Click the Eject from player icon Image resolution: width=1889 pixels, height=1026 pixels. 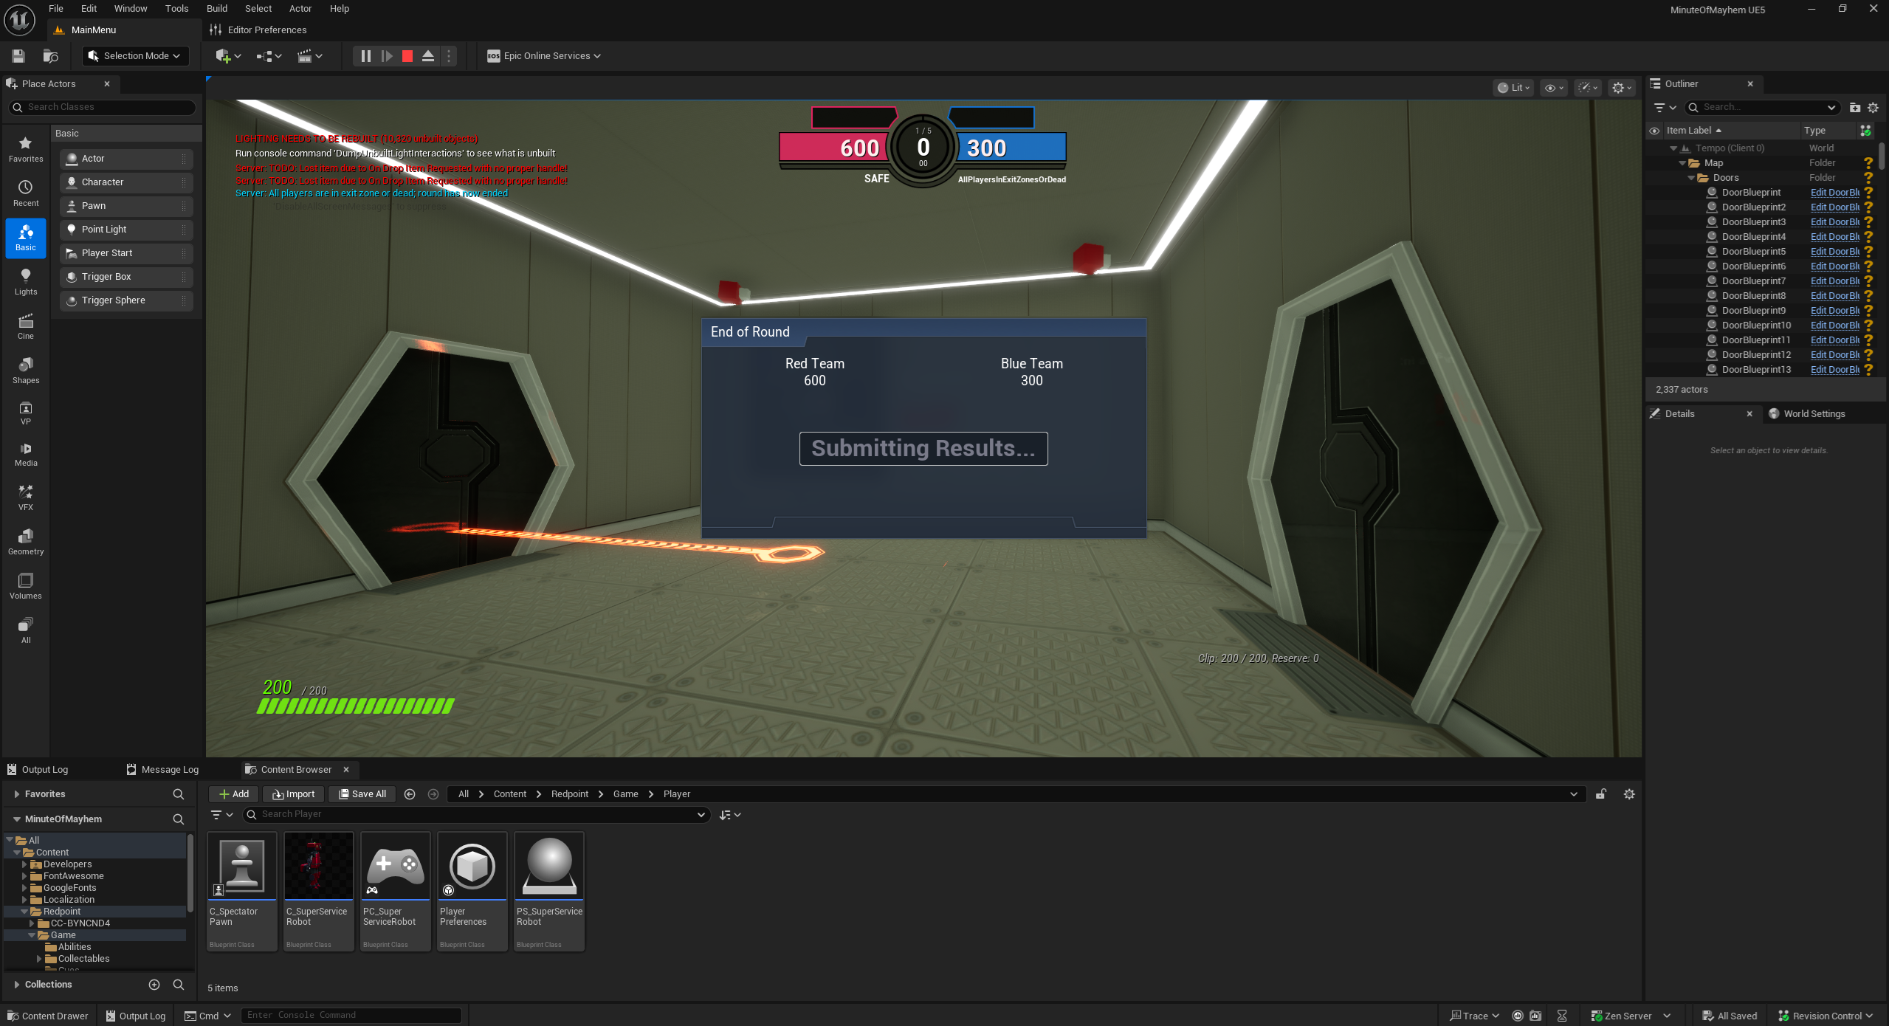coord(428,56)
